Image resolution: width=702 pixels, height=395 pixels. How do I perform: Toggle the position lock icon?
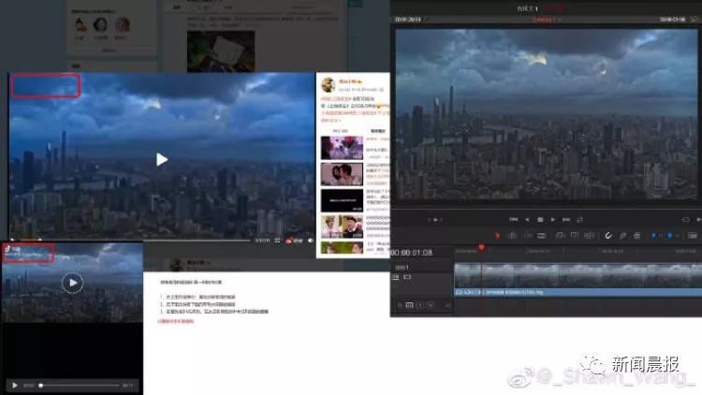637,236
